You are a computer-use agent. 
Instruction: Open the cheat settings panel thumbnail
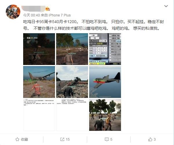point(105,49)
